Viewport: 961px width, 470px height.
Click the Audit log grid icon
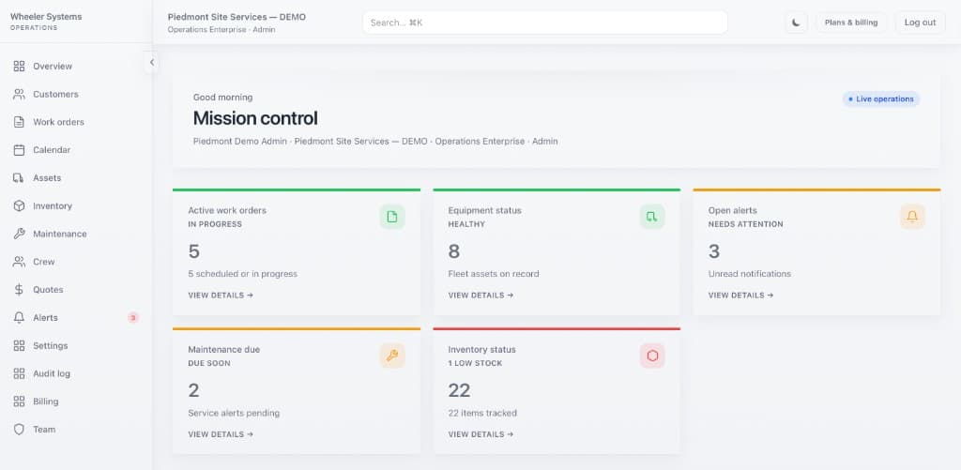19,373
